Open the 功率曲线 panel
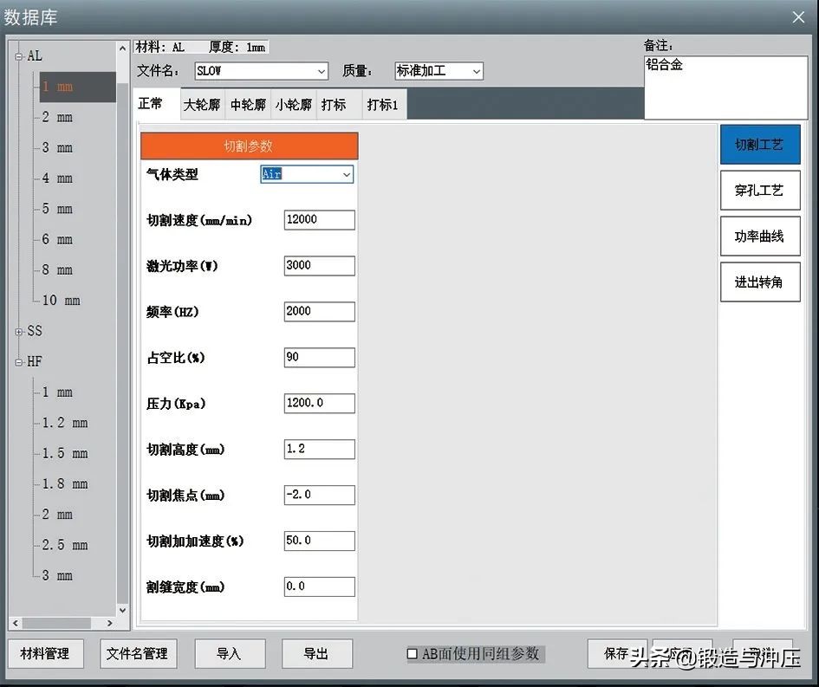 [x=759, y=236]
